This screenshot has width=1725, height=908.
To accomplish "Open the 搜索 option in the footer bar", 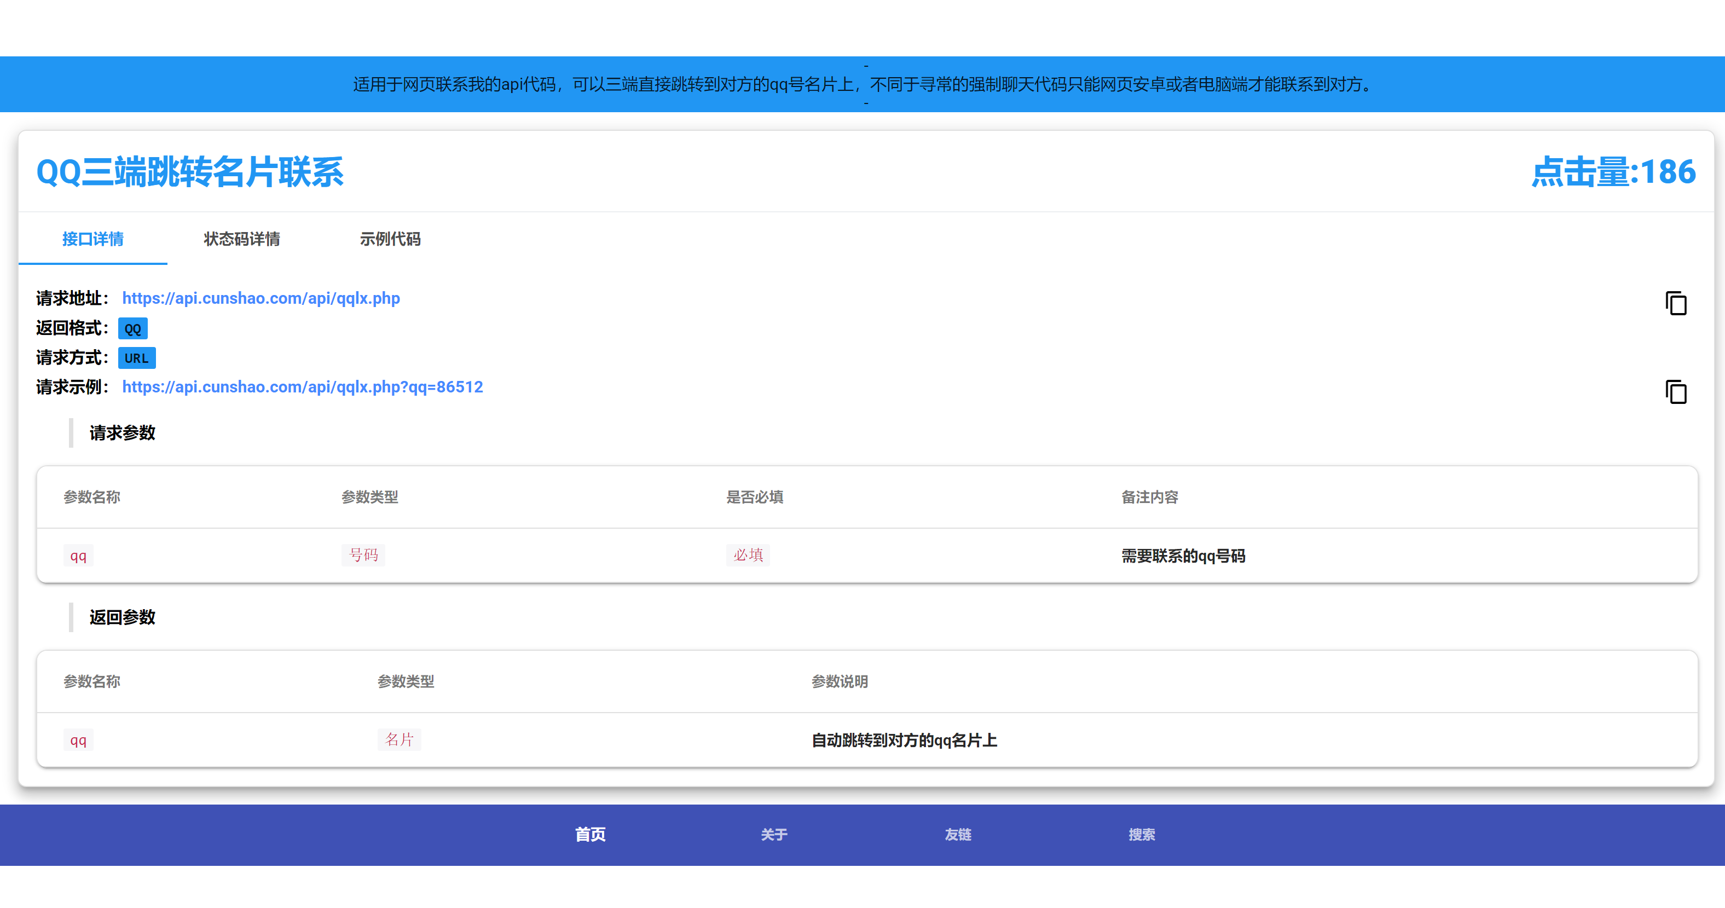I will (1142, 834).
